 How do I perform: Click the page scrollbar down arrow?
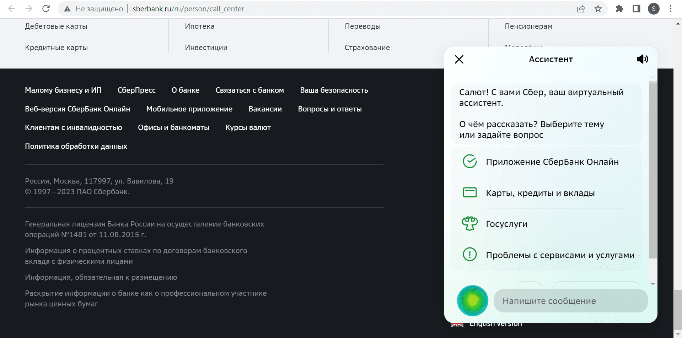678,334
